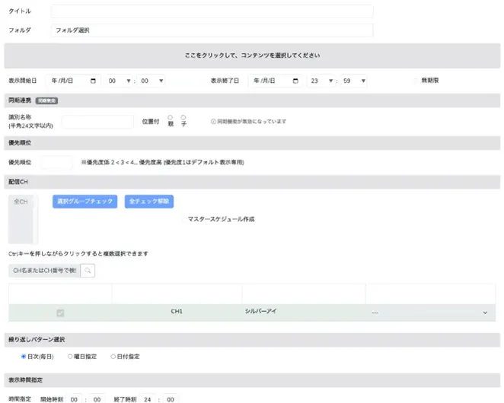Click 全チェック解除 button
The height and width of the screenshot is (403, 504).
(x=149, y=201)
